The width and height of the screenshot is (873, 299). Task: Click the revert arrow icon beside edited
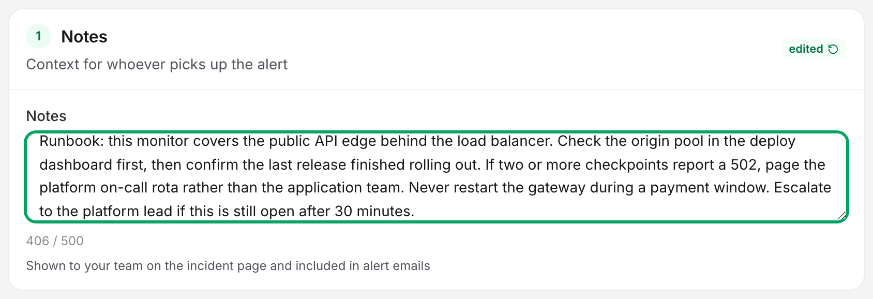click(833, 49)
